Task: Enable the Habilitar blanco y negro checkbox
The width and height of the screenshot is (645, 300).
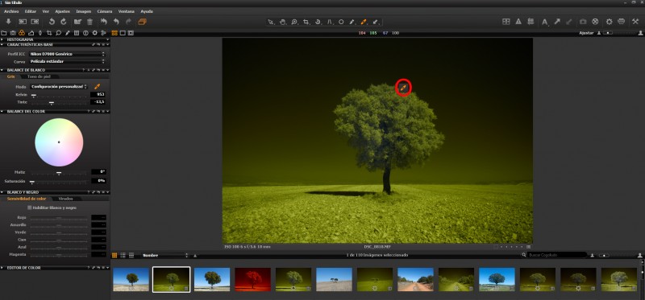Action: coord(29,208)
